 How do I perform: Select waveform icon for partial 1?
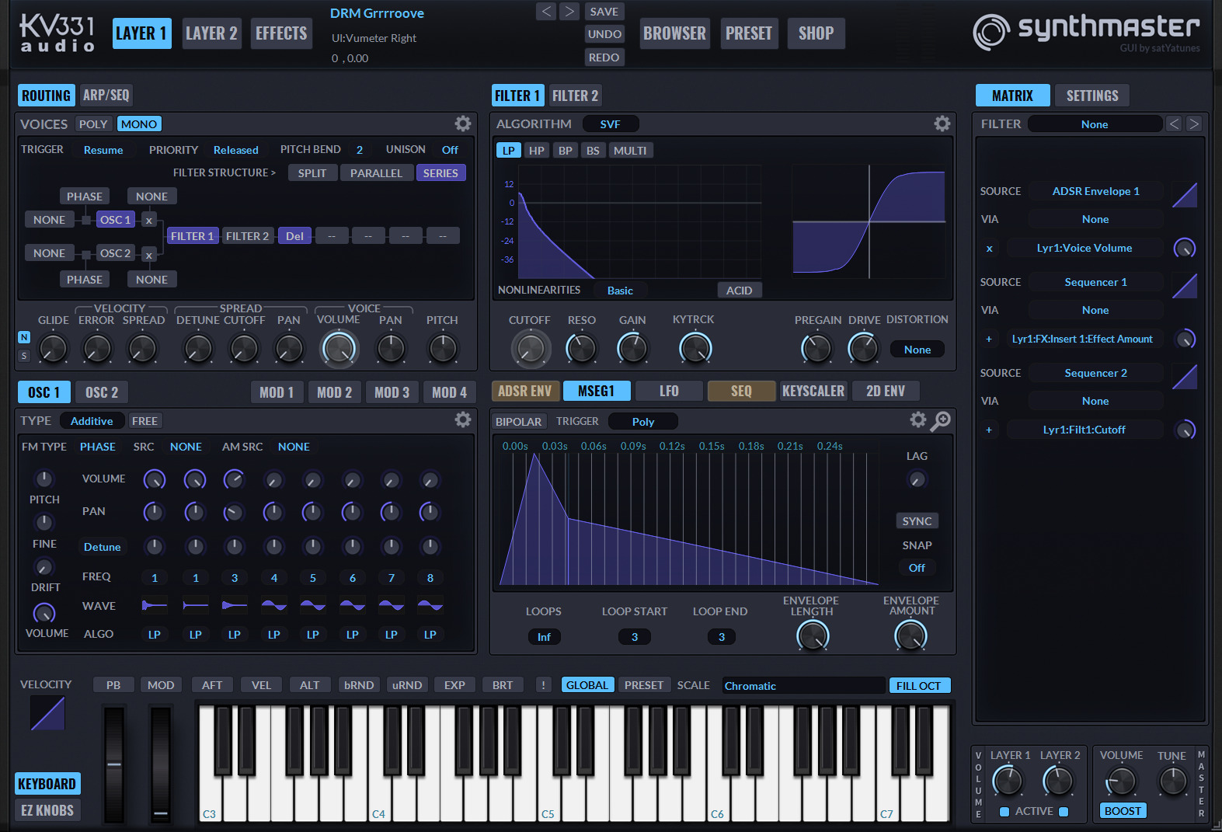pos(155,605)
